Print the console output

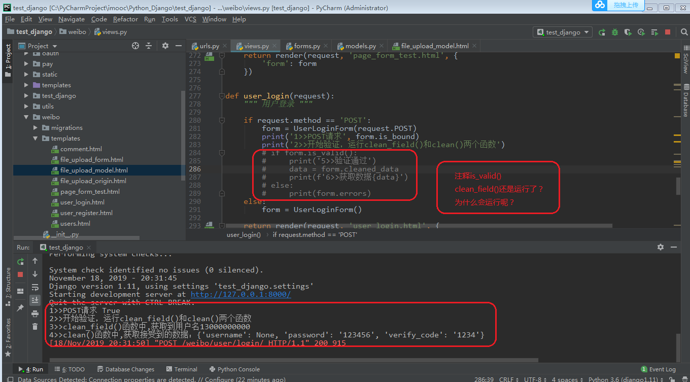[x=35, y=314]
